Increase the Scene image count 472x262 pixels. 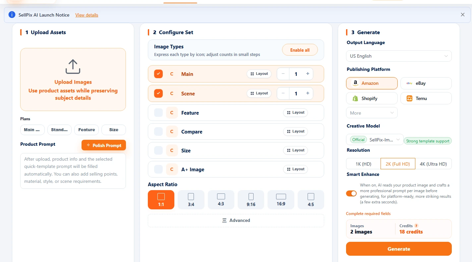(x=308, y=93)
